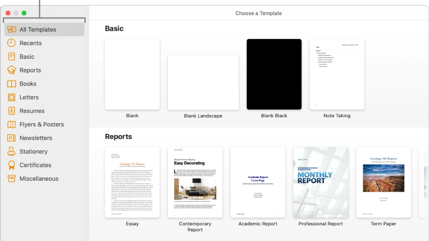Close the template chooser window

tap(8, 13)
